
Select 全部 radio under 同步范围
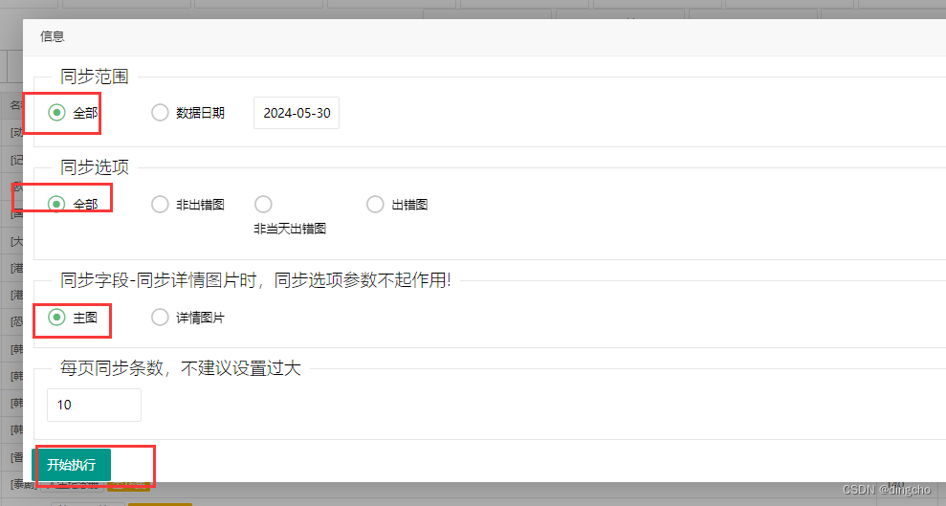click(57, 113)
